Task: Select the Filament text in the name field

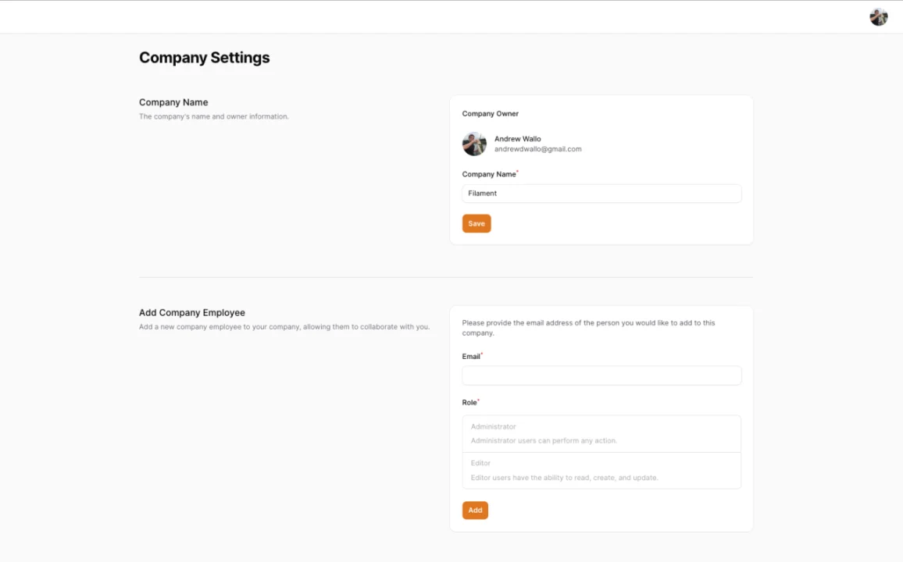Action: coord(482,193)
